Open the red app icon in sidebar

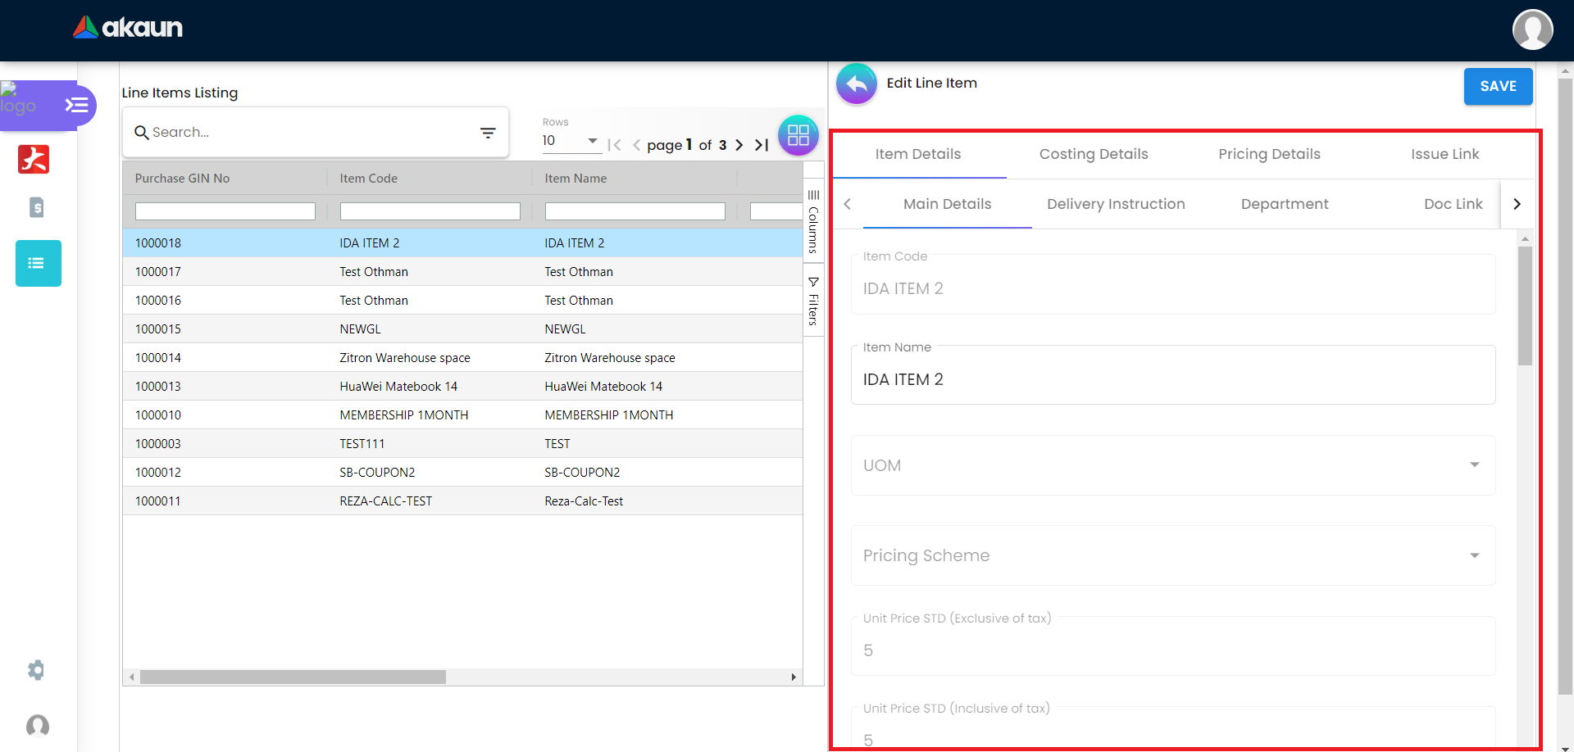click(x=34, y=159)
